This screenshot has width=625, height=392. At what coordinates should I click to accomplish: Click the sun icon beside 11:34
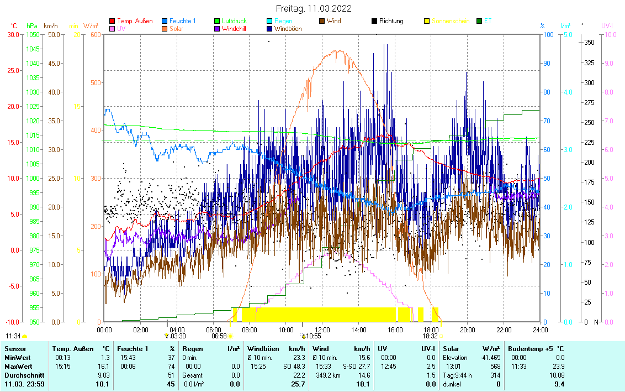coord(25,336)
